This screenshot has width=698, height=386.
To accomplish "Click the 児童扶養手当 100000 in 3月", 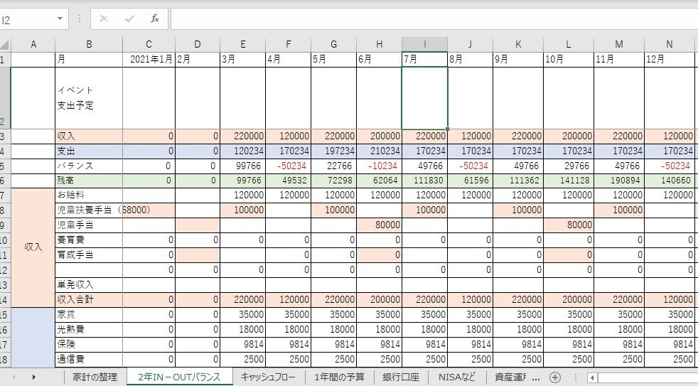I will 242,210.
